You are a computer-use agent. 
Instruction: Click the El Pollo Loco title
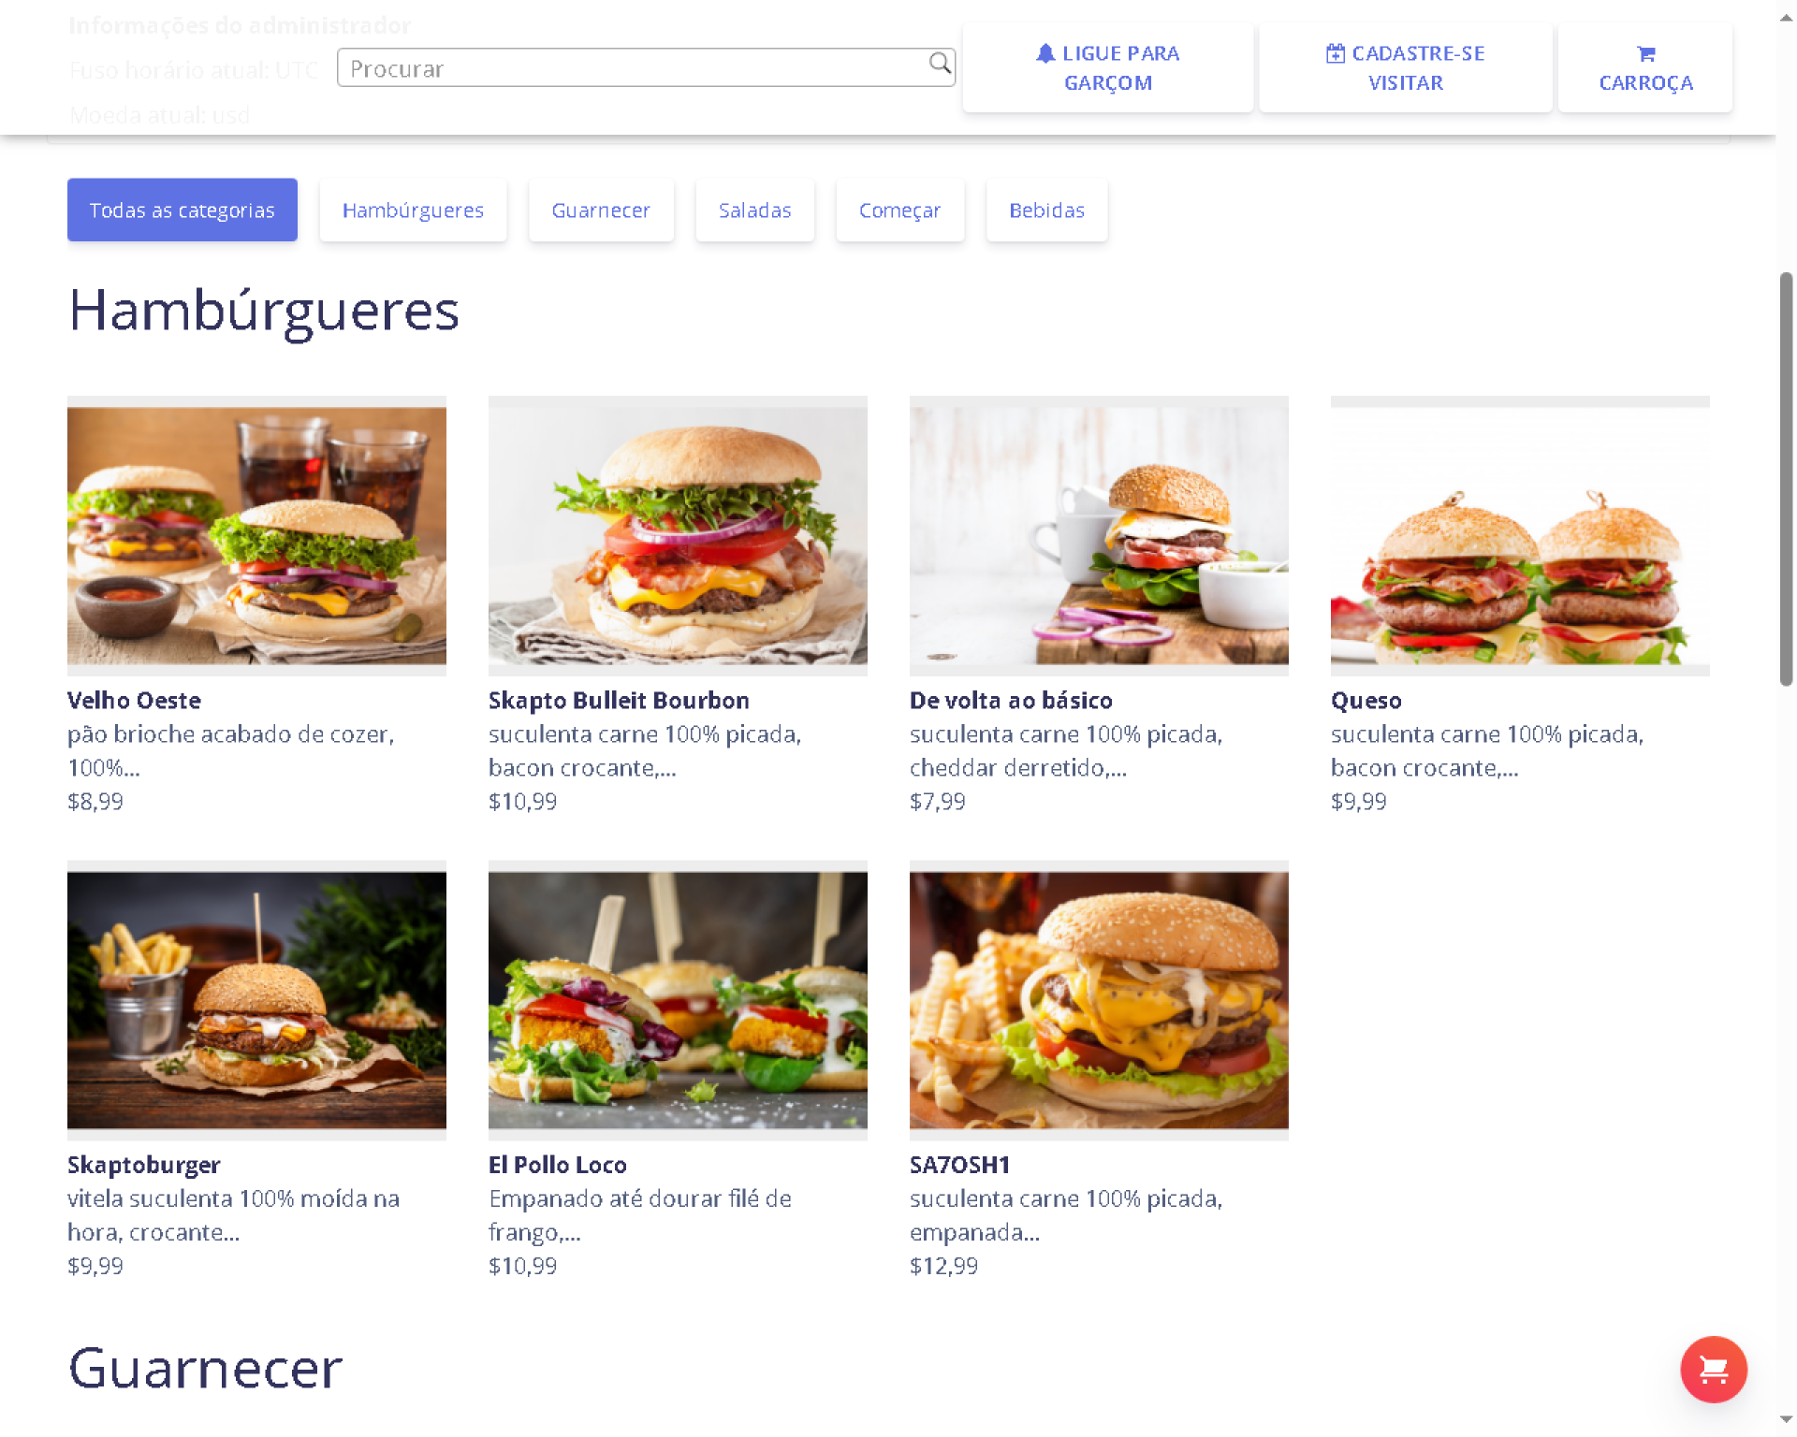tap(557, 1164)
